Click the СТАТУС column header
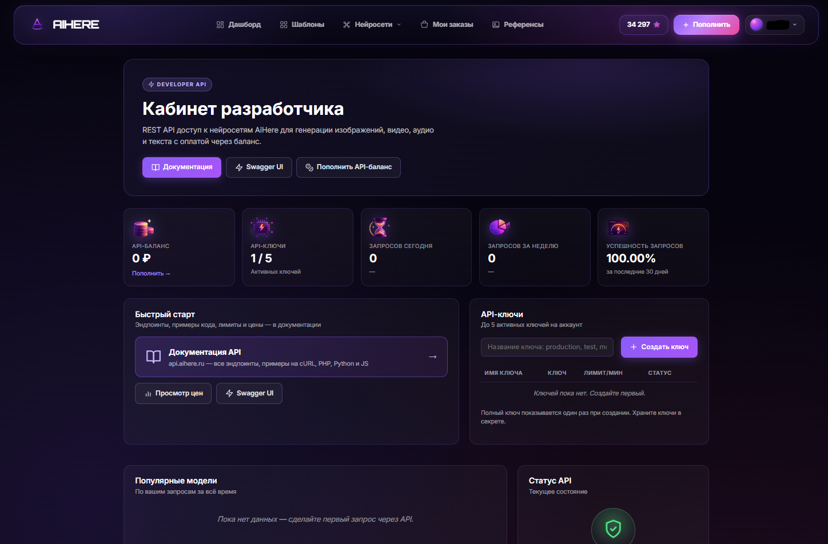 pos(660,373)
